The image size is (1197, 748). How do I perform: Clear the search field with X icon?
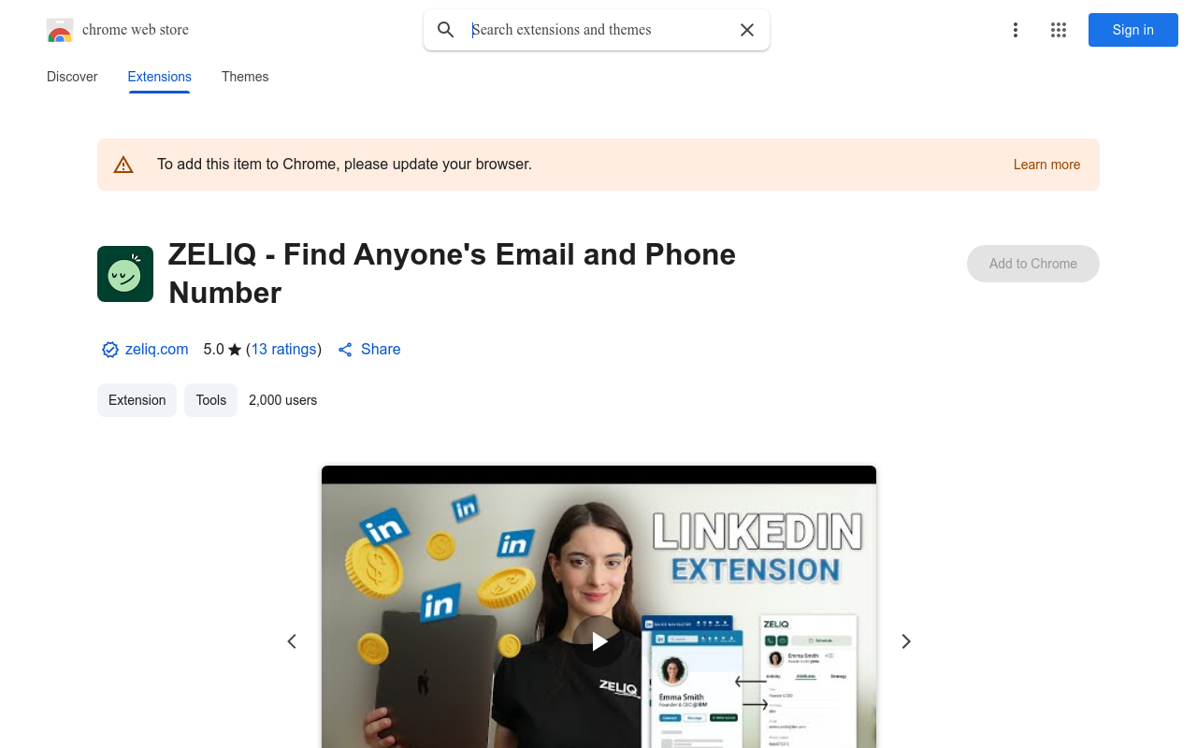pos(747,30)
